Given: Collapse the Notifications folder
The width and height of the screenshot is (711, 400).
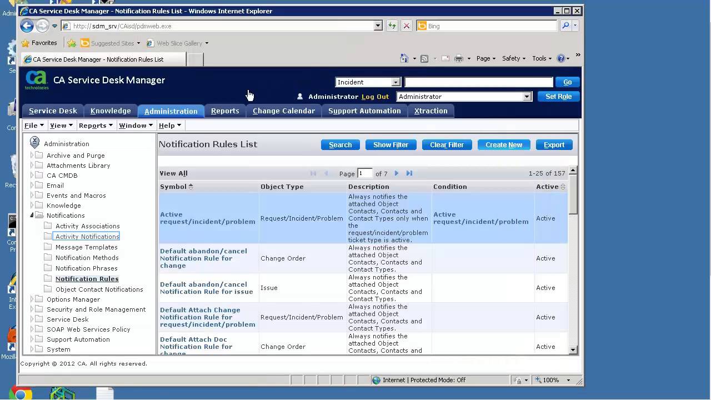Looking at the screenshot, I should (x=32, y=216).
